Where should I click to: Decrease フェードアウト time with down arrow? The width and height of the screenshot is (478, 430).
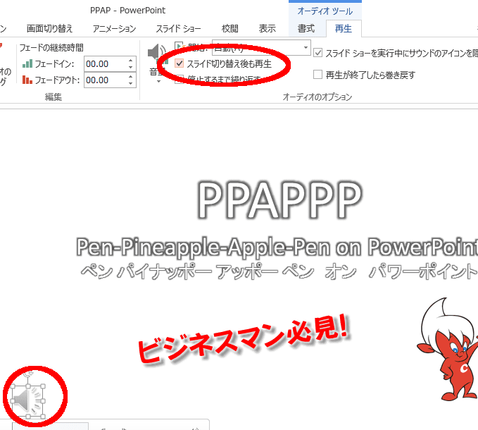(x=131, y=83)
